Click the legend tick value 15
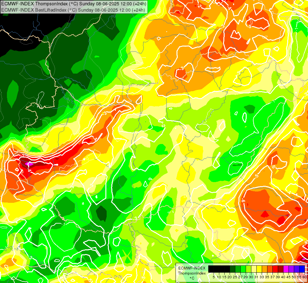The image size is (308, 283). click(x=224, y=277)
